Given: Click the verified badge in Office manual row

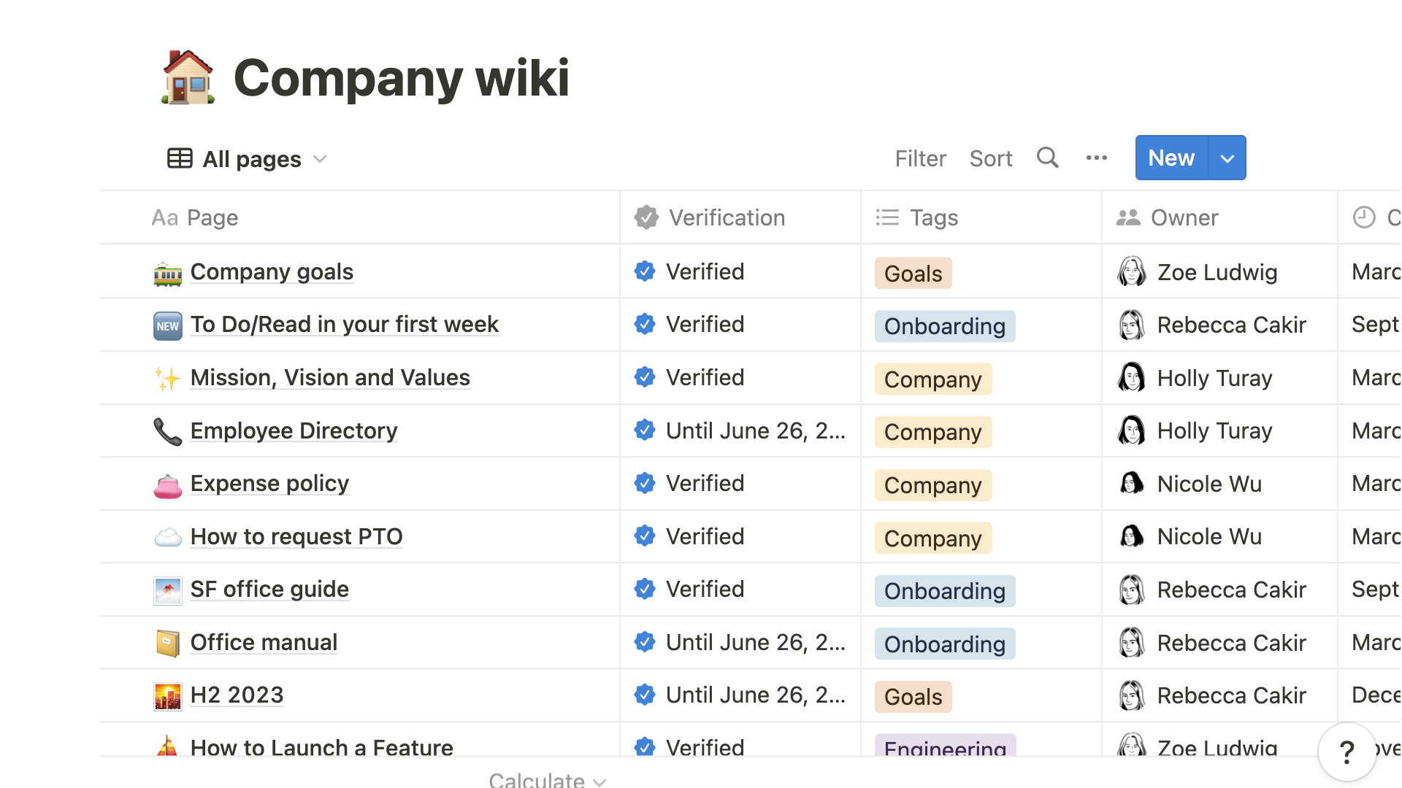Looking at the screenshot, I should [645, 642].
